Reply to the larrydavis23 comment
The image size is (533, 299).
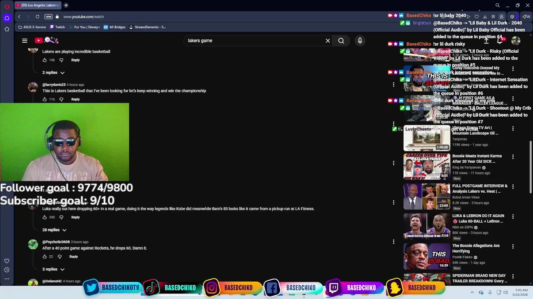75,99
